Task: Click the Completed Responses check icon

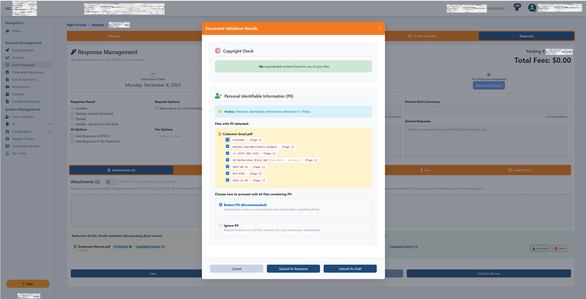Action: (x=7, y=72)
